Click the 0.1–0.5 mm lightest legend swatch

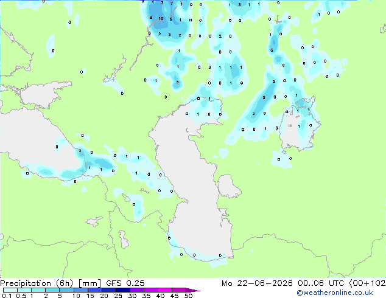(x=10, y=290)
